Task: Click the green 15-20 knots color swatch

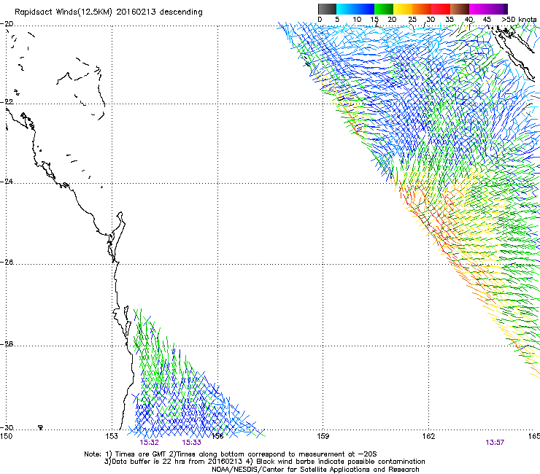Action: click(384, 9)
